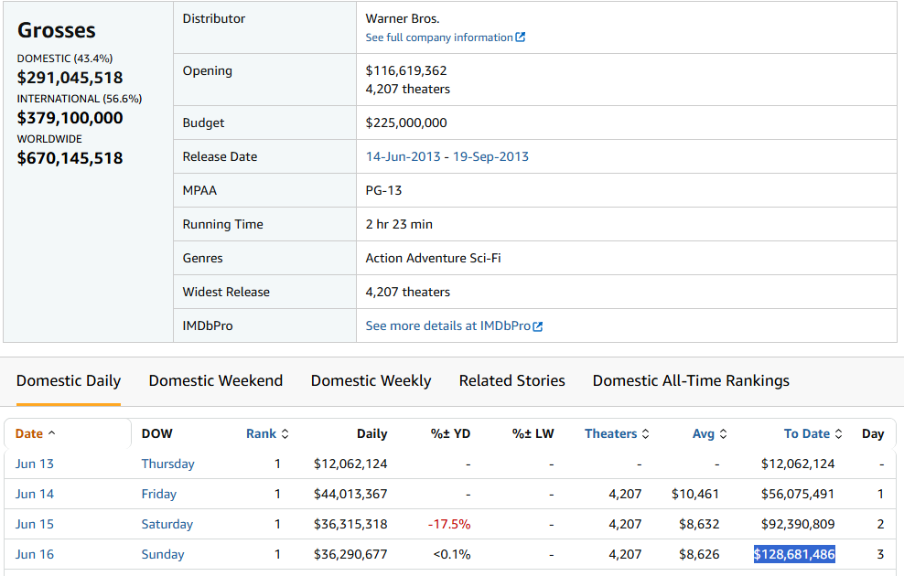The image size is (904, 576).
Task: Click the Day column header
Action: coord(873,433)
